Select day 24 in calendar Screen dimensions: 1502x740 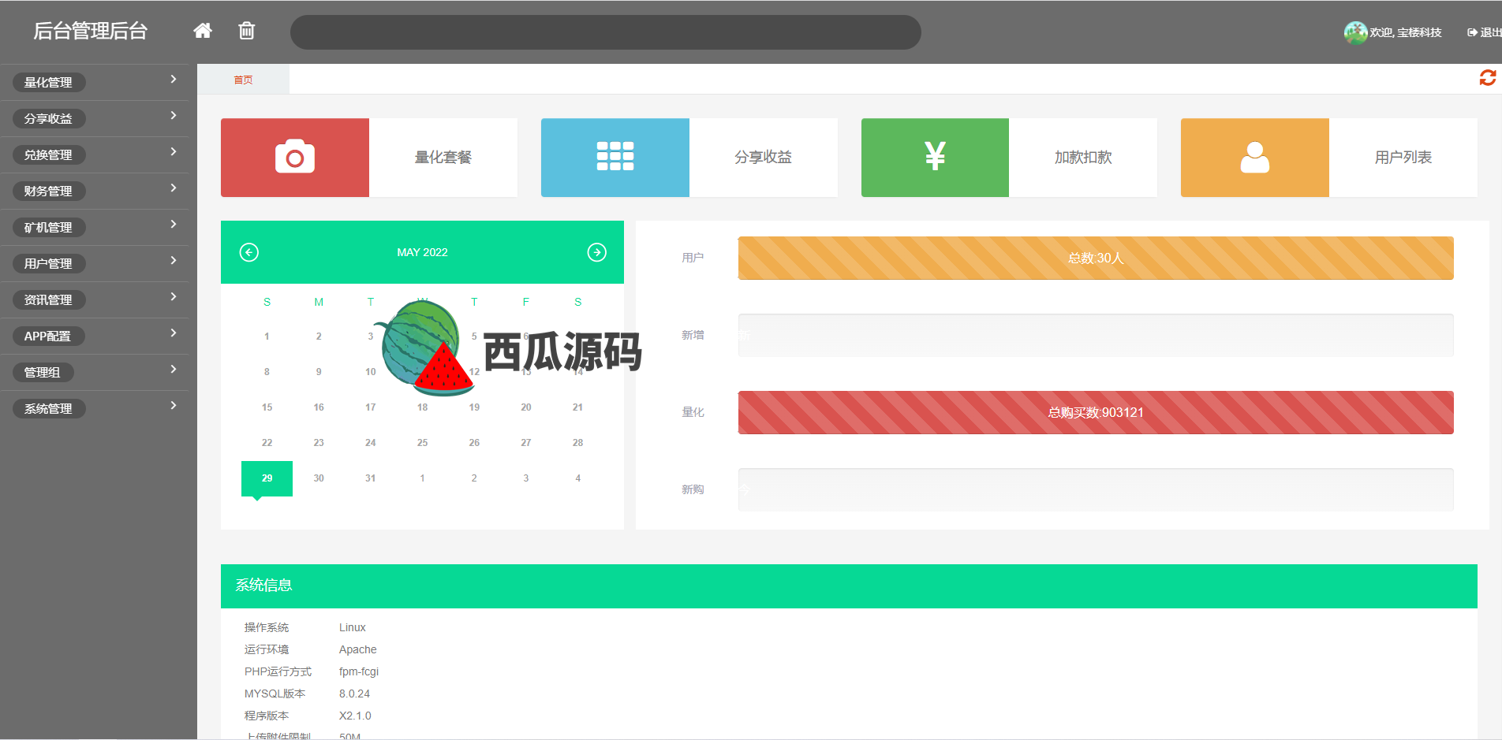pyautogui.click(x=371, y=443)
